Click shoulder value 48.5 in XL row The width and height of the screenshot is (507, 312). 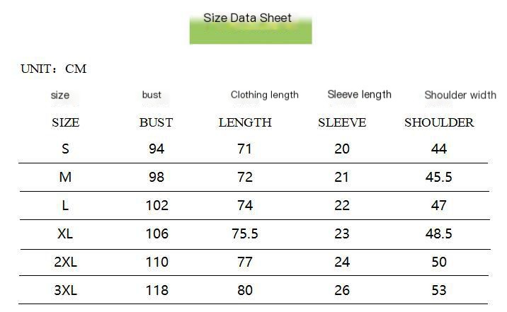[439, 233]
